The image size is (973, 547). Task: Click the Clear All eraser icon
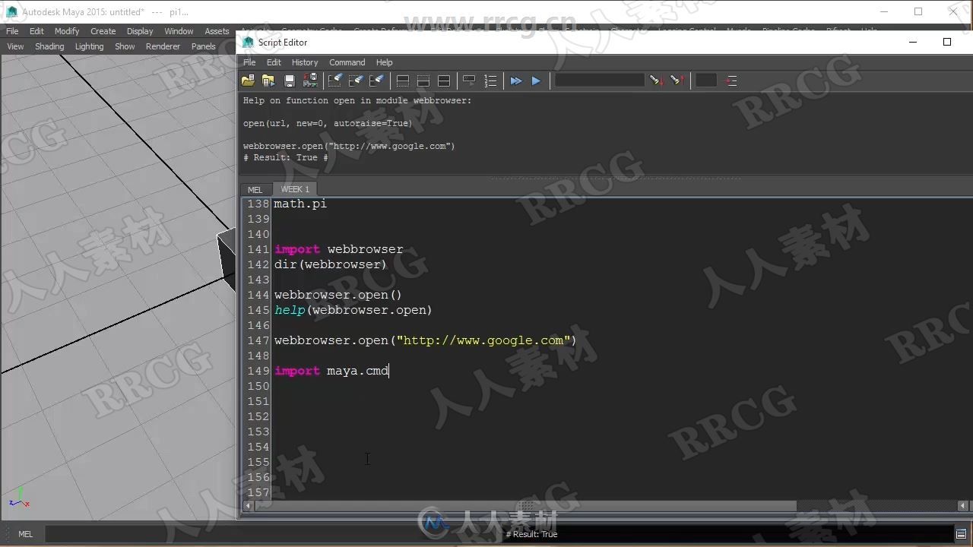pos(376,81)
